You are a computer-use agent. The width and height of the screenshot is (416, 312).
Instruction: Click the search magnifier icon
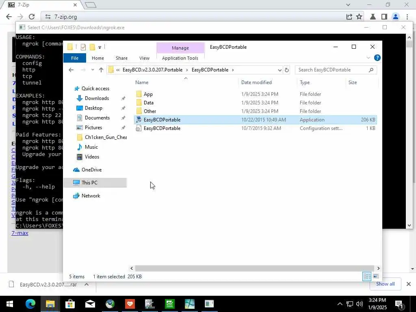371,70
